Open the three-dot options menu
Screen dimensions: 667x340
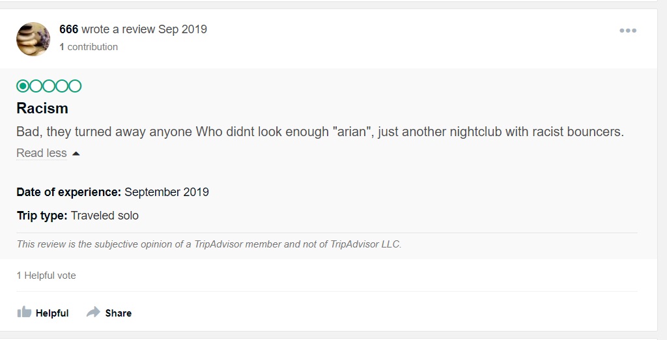[627, 31]
